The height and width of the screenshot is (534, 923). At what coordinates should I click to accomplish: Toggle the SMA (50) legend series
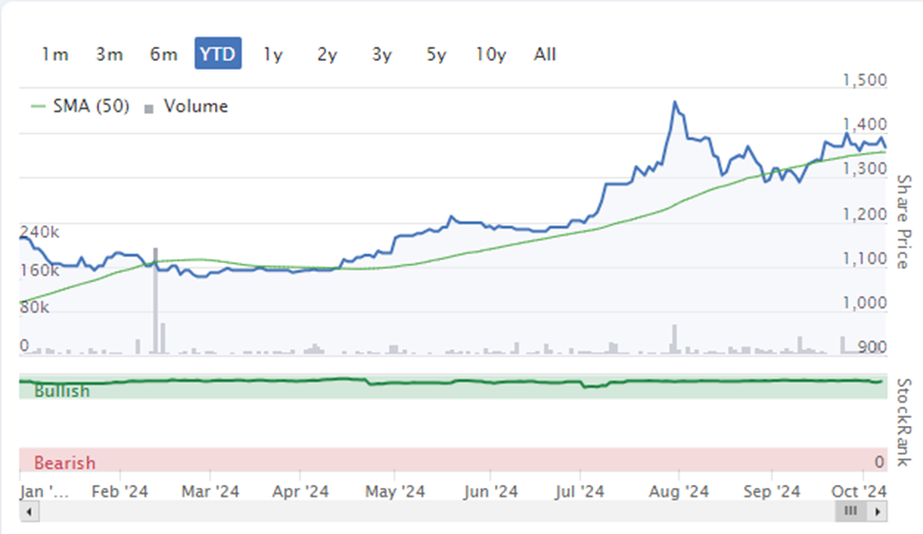[81, 106]
